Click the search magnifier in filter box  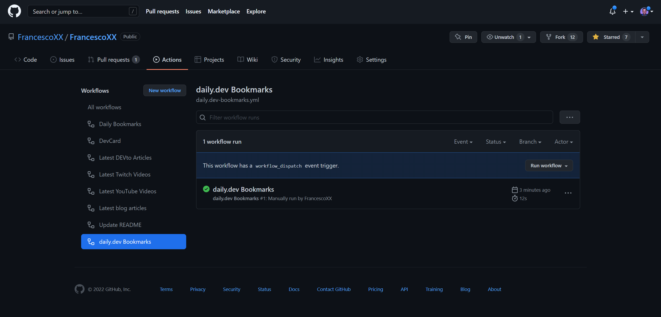click(x=203, y=117)
